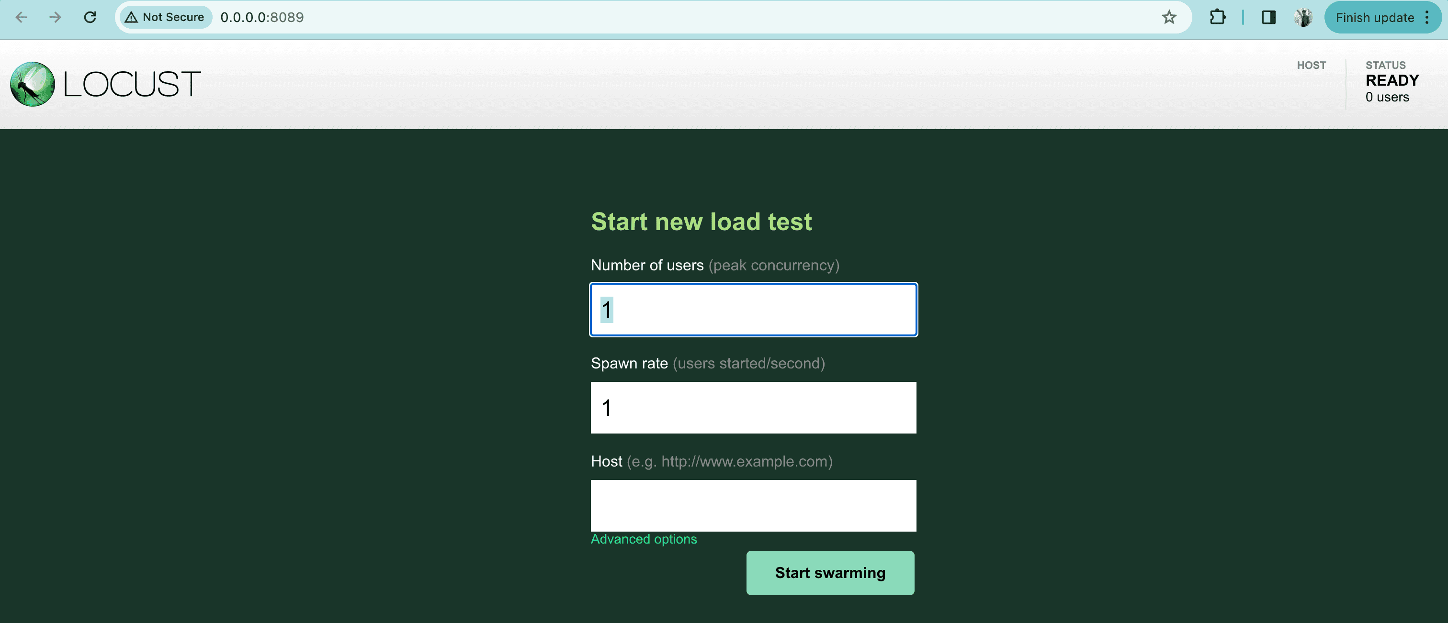This screenshot has width=1448, height=623.
Task: Click the Start swarming button
Action: pos(830,573)
